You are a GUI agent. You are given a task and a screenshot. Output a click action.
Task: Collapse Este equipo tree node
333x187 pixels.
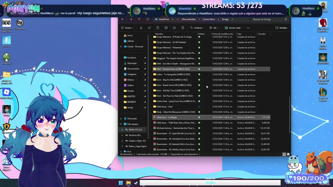pos(121,124)
